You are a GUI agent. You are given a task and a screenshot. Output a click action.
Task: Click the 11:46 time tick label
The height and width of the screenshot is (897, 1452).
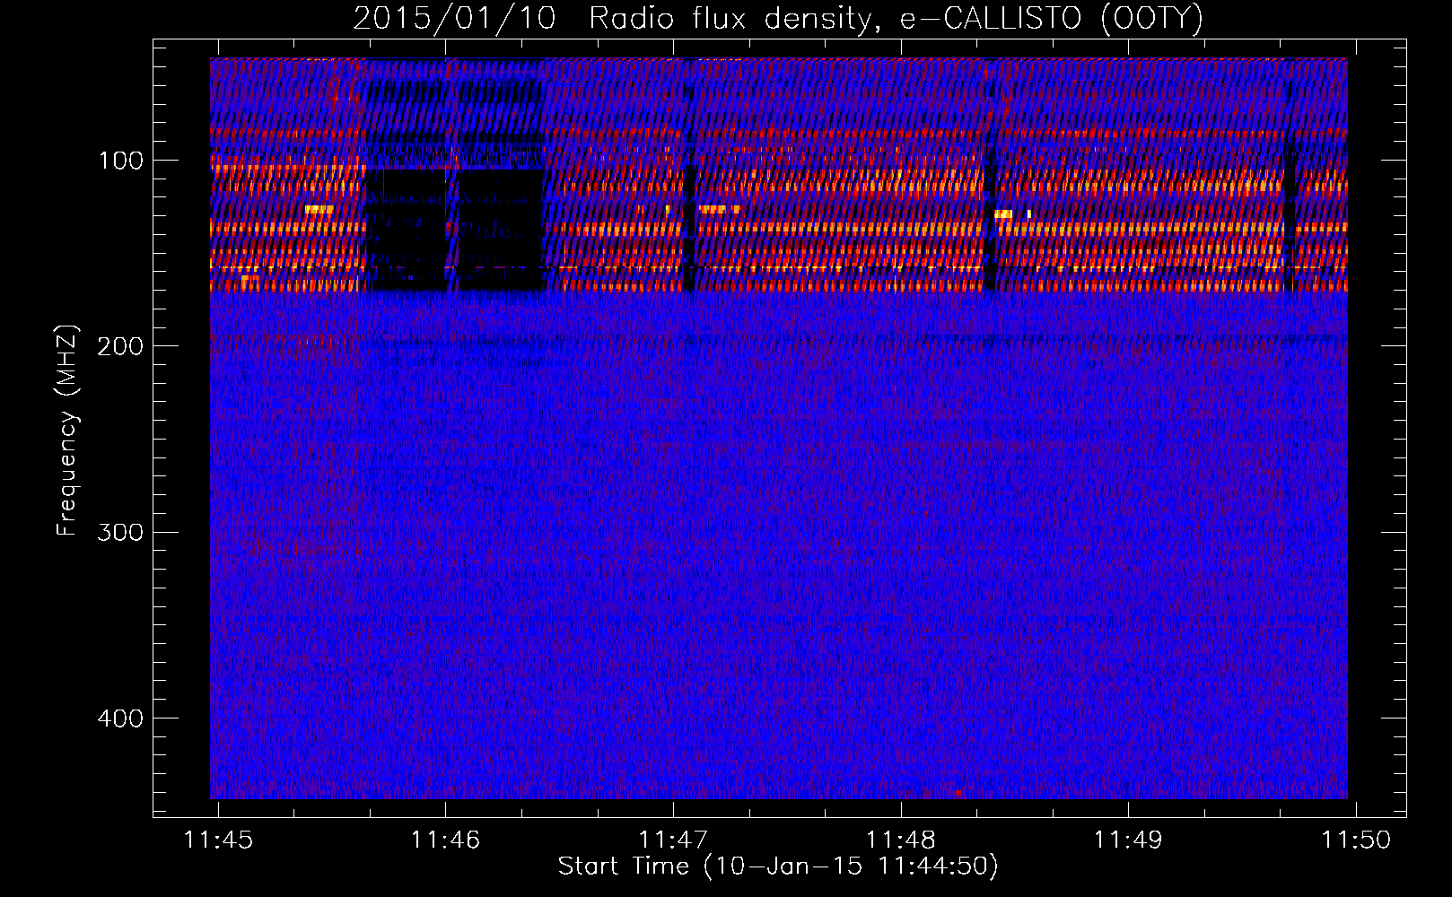445,840
